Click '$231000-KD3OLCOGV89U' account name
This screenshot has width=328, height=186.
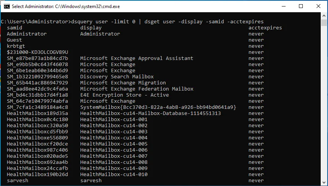[37, 52]
